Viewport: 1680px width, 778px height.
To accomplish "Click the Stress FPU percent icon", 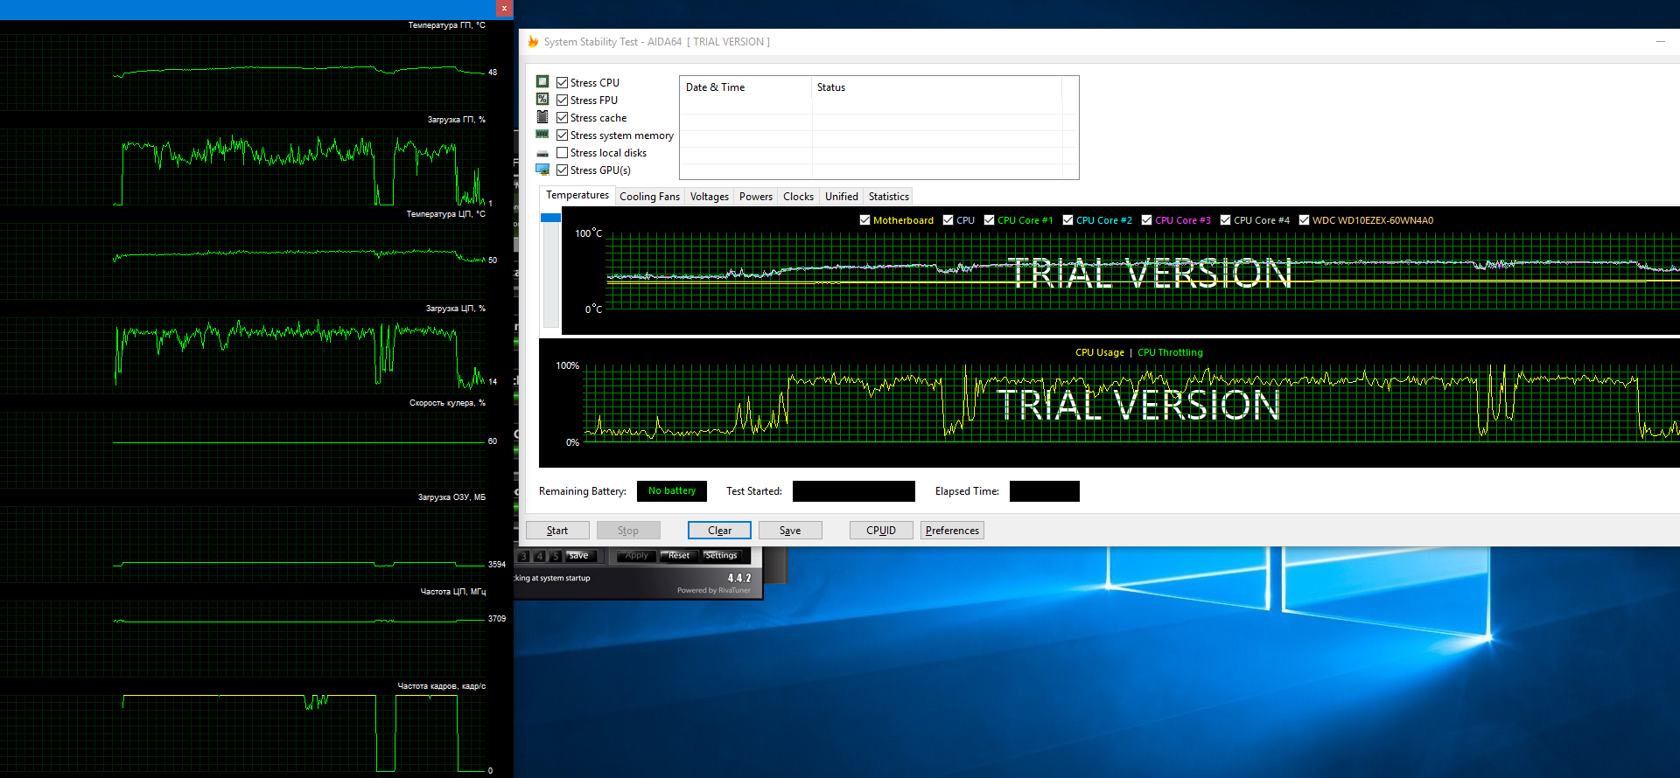I will click(542, 100).
